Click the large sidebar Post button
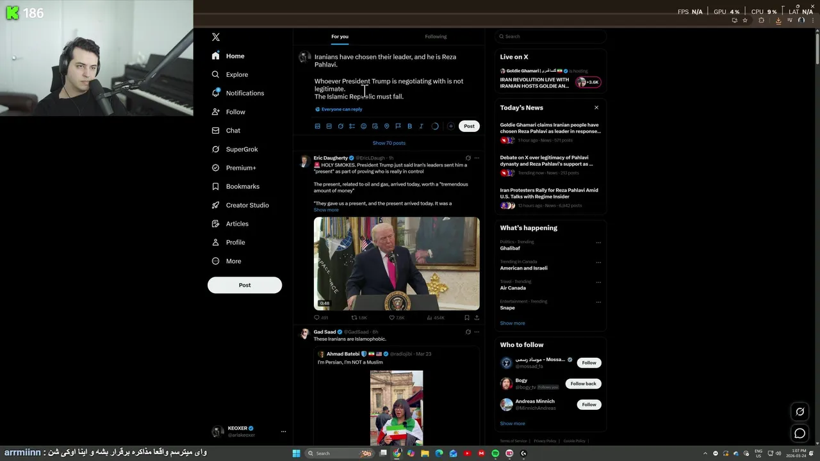 point(245,285)
